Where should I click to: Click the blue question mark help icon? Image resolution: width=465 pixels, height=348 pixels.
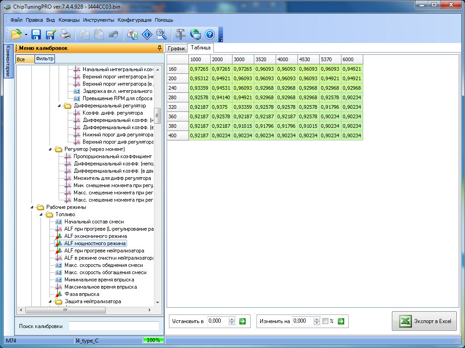coord(209,34)
